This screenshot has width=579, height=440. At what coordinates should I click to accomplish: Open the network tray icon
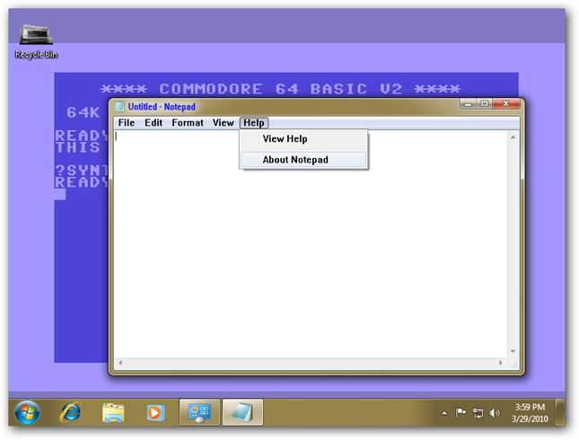pyautogui.click(x=478, y=413)
